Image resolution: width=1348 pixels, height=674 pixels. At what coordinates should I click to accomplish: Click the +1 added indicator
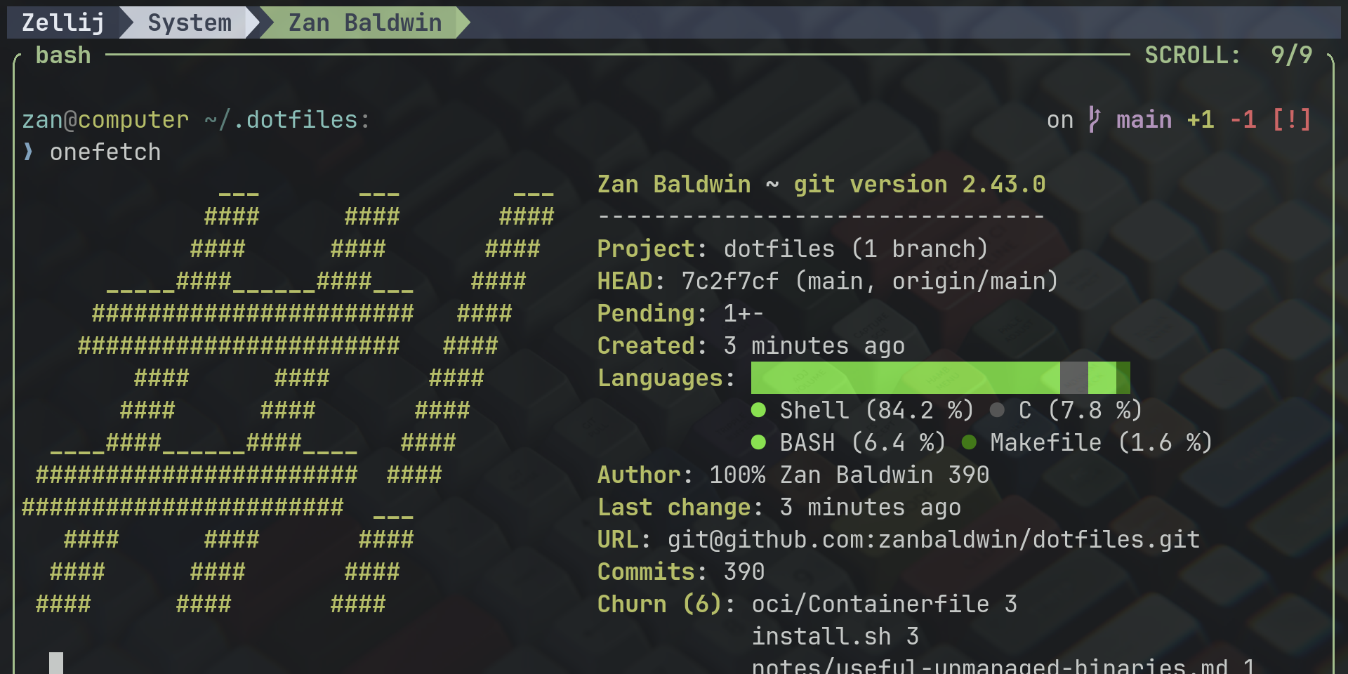coord(1201,119)
